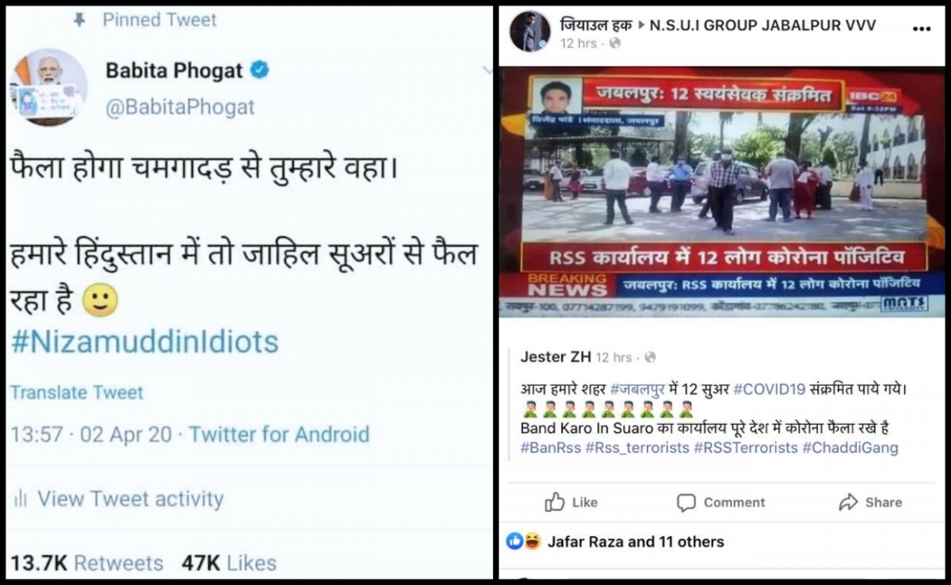951x585 pixels.
Task: Open the #NizamuddinIdiots hashtag
Action: pyautogui.click(x=144, y=342)
